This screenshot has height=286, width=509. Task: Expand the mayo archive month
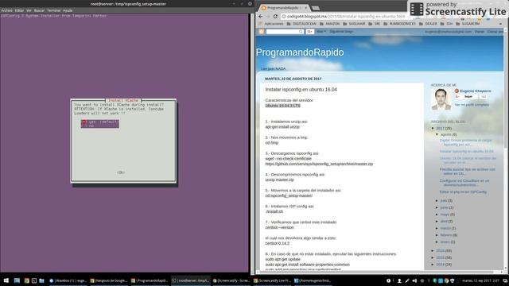tap(437, 214)
